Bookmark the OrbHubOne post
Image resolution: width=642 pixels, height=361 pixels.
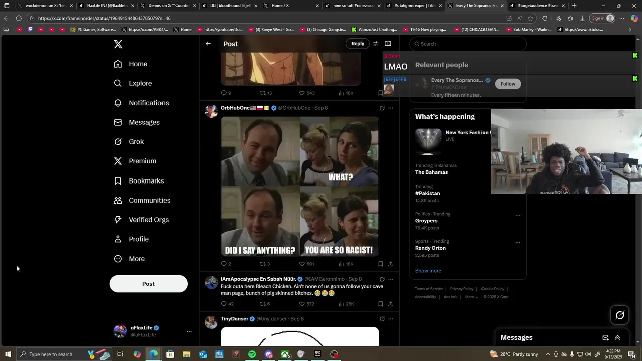381,264
